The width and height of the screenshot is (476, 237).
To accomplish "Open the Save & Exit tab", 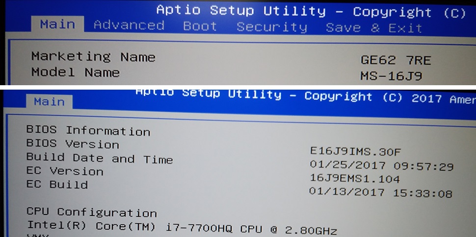I will pyautogui.click(x=374, y=28).
